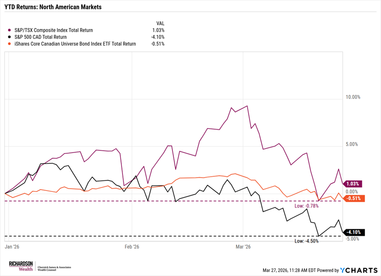381x276 pixels.
Task: Click the Feb '26 axis label
Action: coord(131,247)
